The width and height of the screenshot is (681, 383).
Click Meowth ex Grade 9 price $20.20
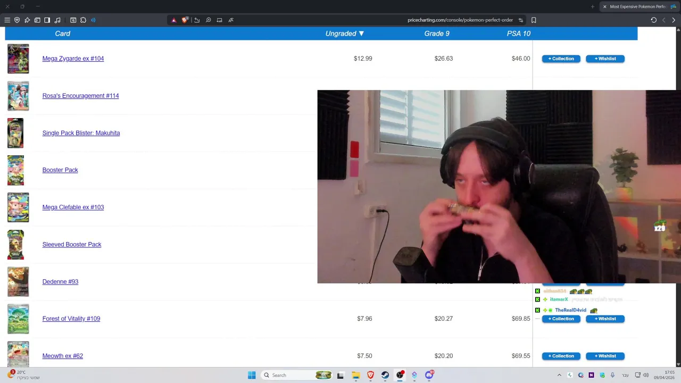coord(443,356)
